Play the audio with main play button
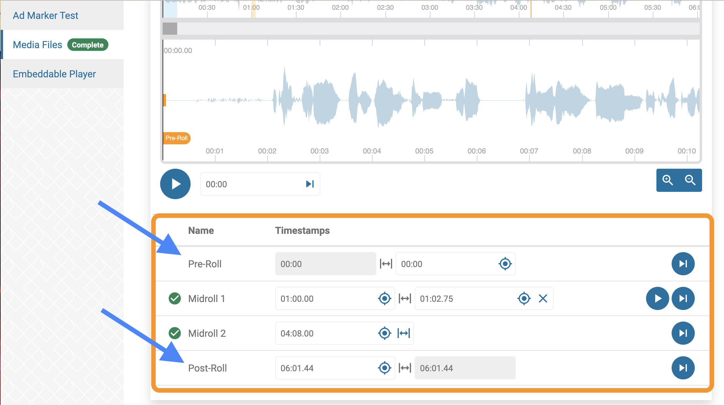Image resolution: width=724 pixels, height=405 pixels. point(175,184)
